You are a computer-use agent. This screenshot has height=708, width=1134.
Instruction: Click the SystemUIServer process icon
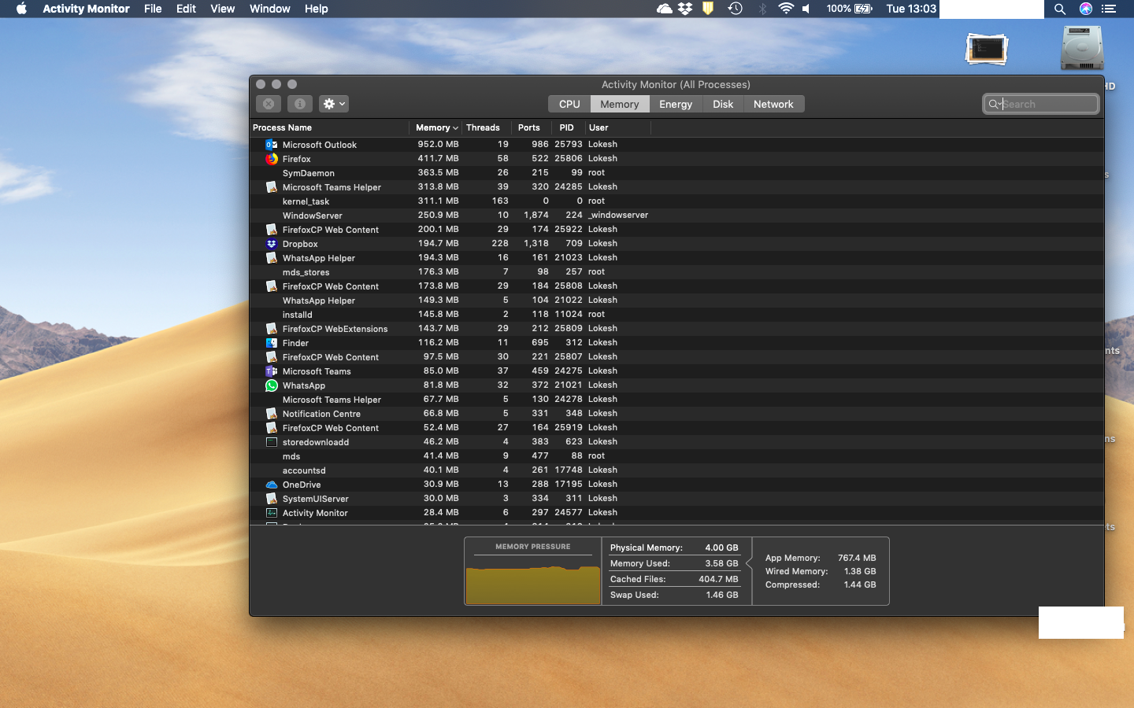click(272, 499)
